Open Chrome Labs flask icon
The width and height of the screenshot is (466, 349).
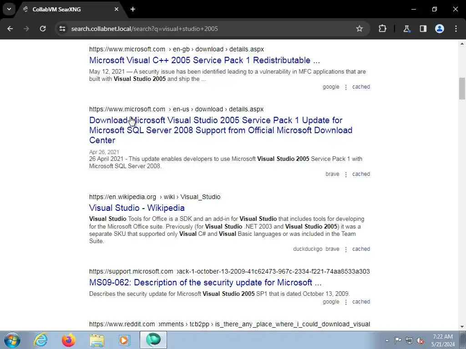tap(406, 29)
